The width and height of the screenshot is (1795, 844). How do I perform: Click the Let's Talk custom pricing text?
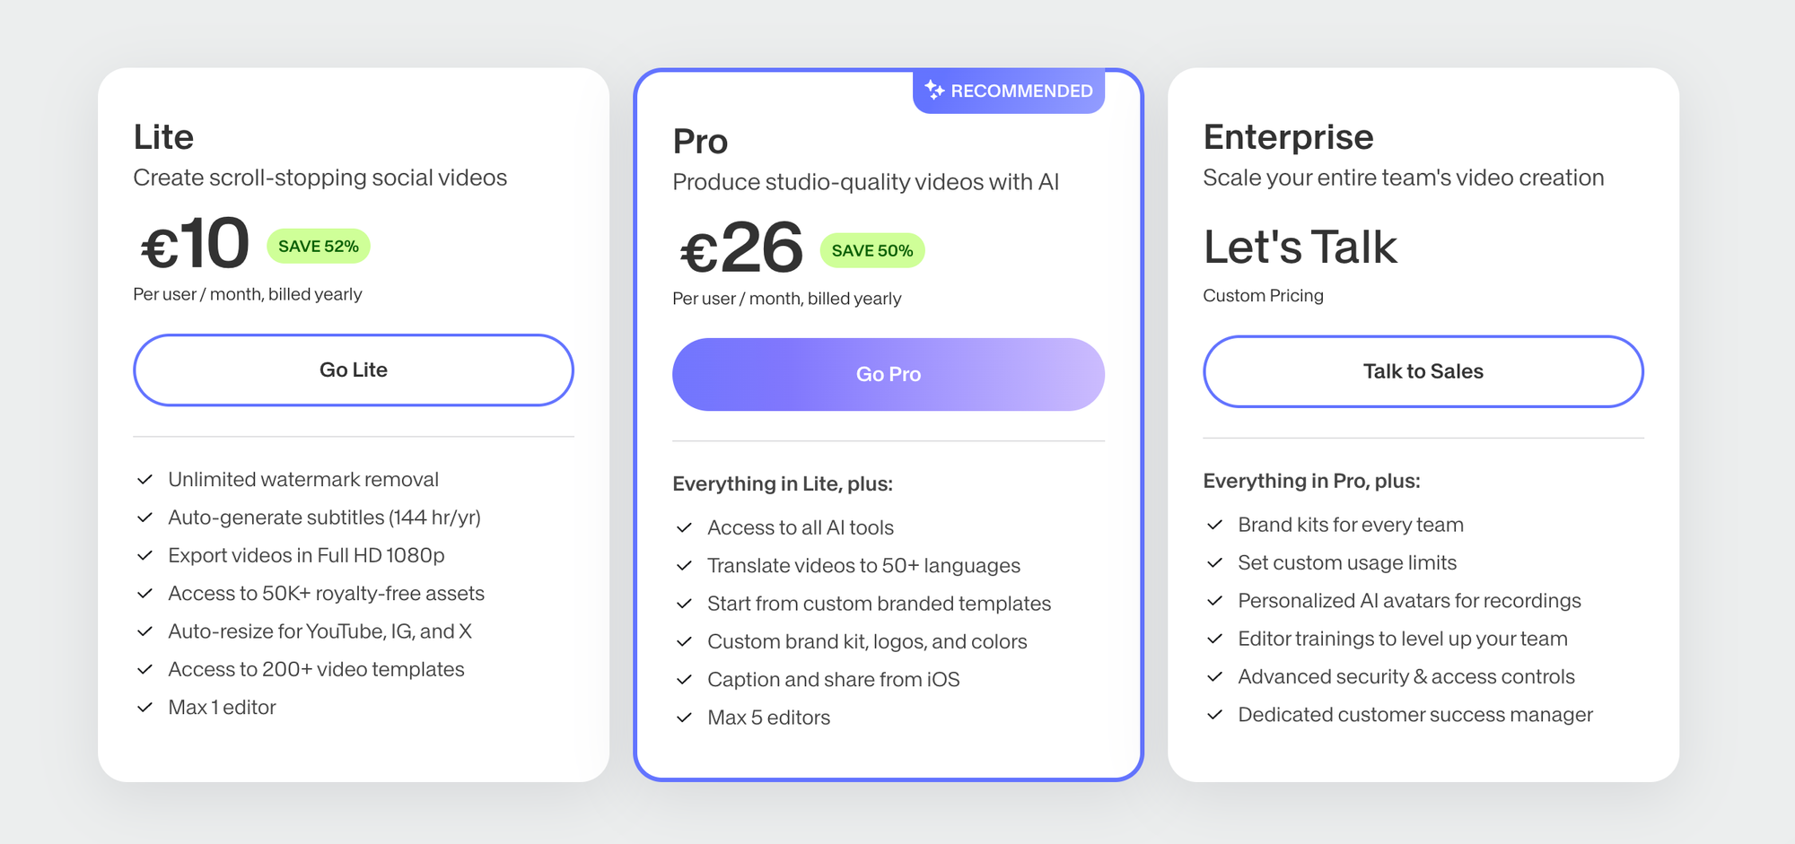coord(1300,246)
